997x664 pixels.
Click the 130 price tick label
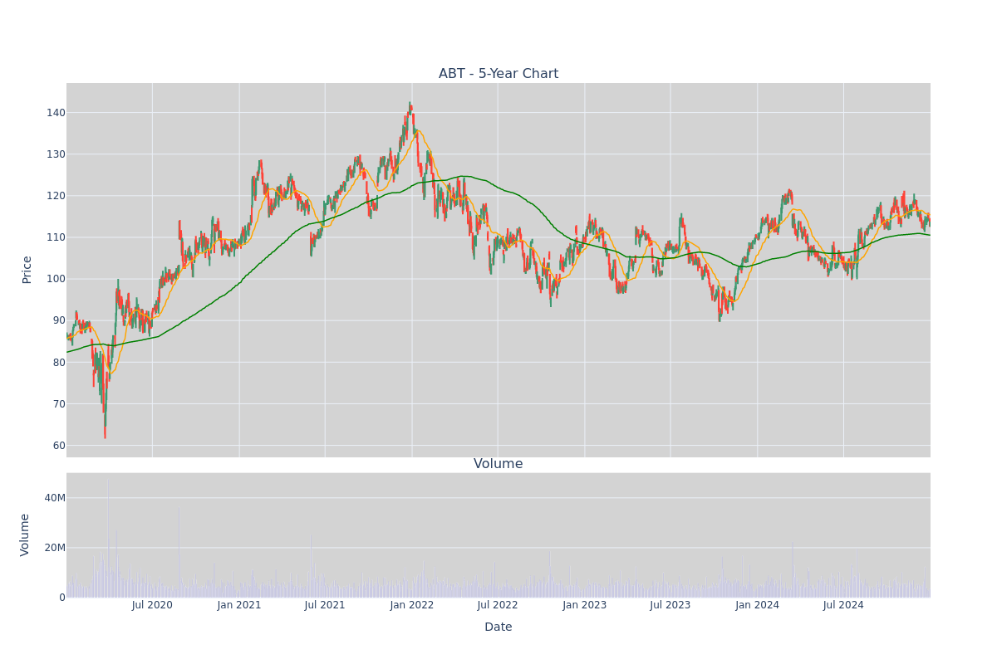56,154
